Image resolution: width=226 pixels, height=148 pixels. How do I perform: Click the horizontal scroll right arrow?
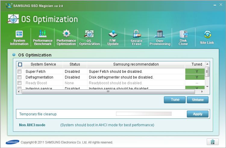[x=202, y=92]
